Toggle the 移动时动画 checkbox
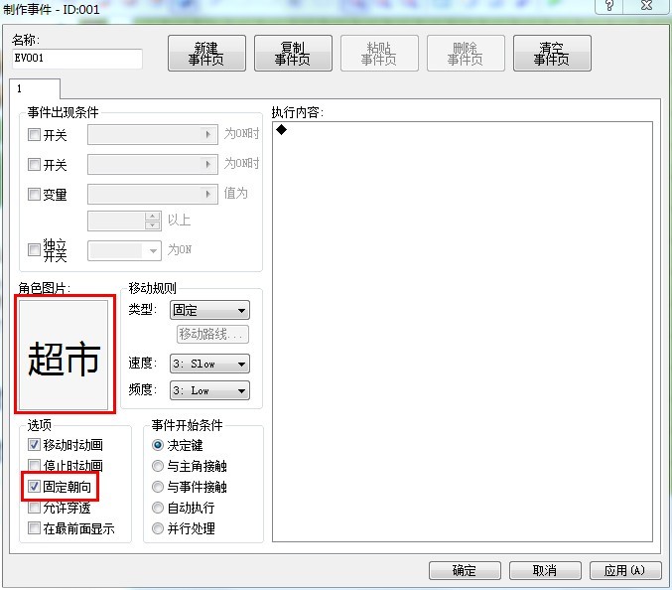 pyautogui.click(x=34, y=445)
